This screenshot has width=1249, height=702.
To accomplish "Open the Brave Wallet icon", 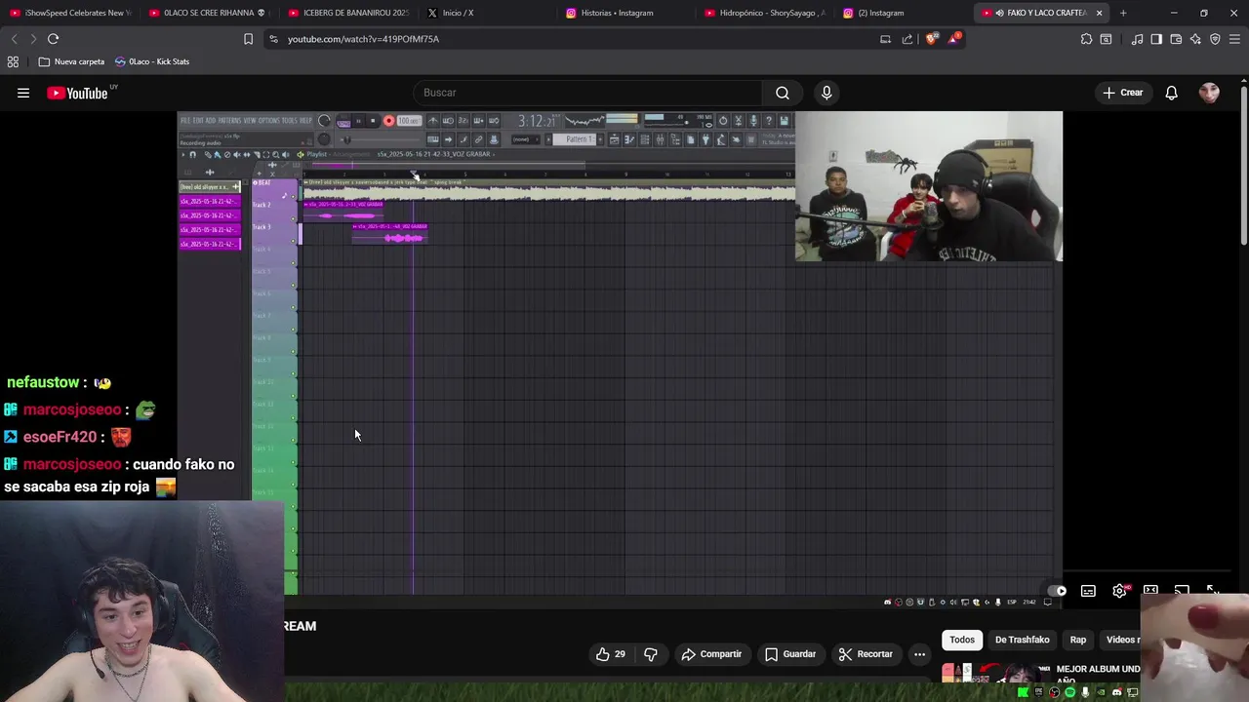I will tap(1176, 39).
